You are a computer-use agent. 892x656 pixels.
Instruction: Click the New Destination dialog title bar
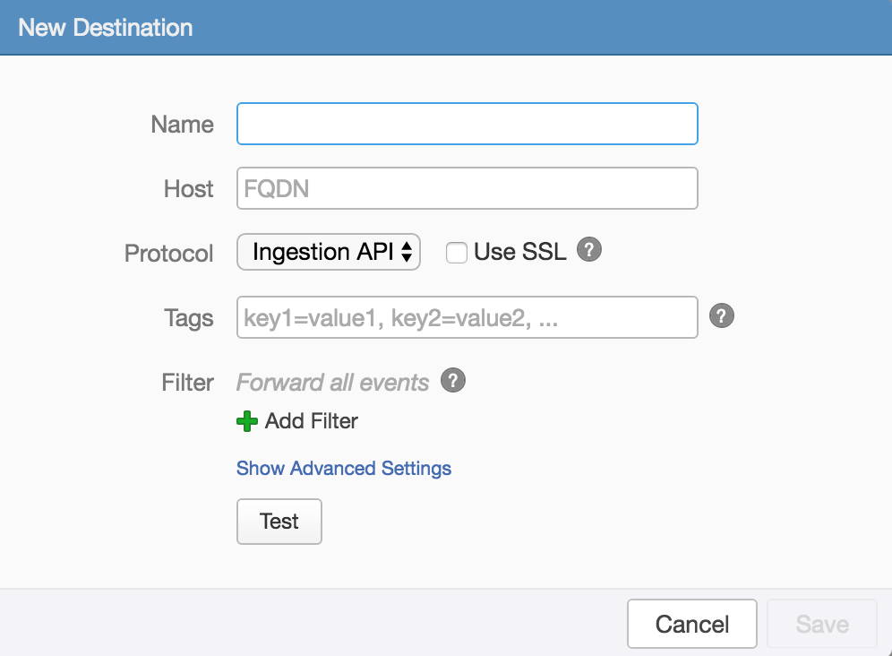[446, 27]
